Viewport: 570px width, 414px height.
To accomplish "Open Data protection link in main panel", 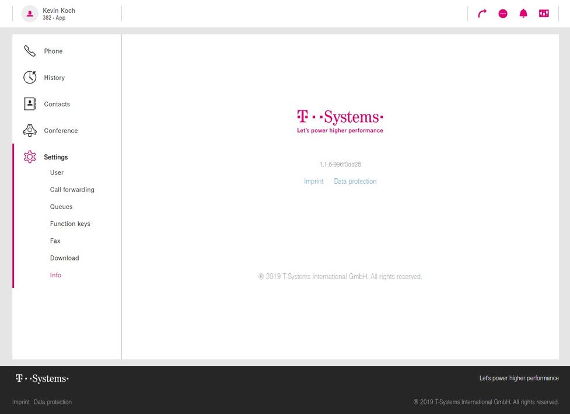I will (355, 181).
